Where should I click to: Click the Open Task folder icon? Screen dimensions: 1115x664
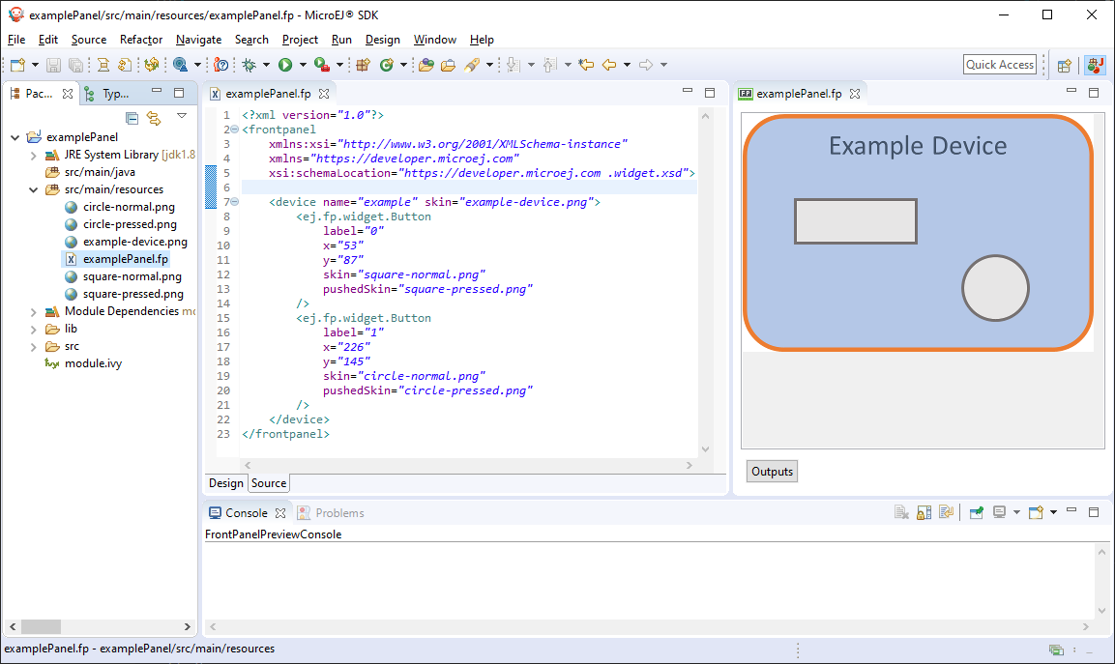[449, 65]
